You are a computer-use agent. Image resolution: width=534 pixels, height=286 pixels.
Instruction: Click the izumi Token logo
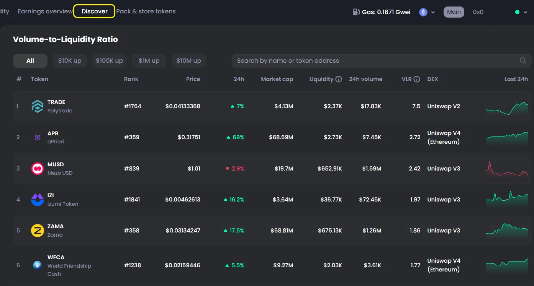[x=38, y=200]
